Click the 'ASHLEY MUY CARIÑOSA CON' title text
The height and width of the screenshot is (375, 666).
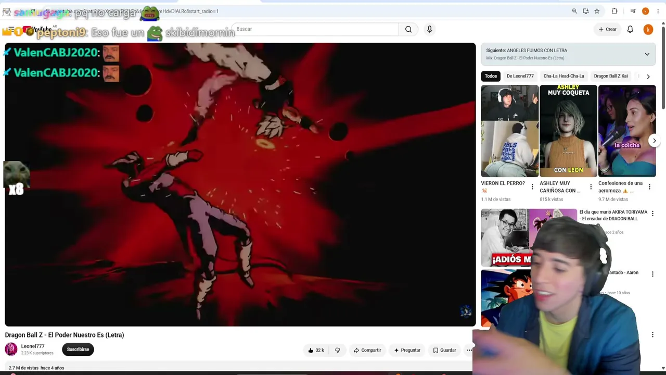point(560,187)
